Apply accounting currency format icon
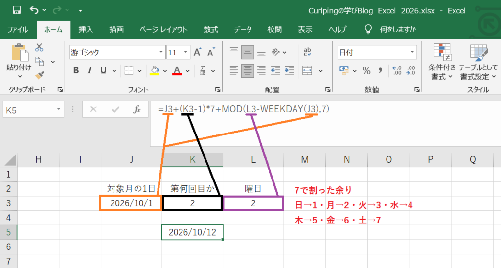Screen dimensions: 501x268 [344, 70]
